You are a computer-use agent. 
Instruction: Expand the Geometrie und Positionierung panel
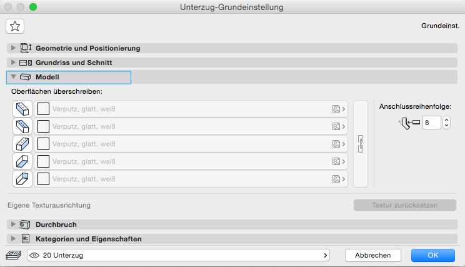tap(14, 48)
